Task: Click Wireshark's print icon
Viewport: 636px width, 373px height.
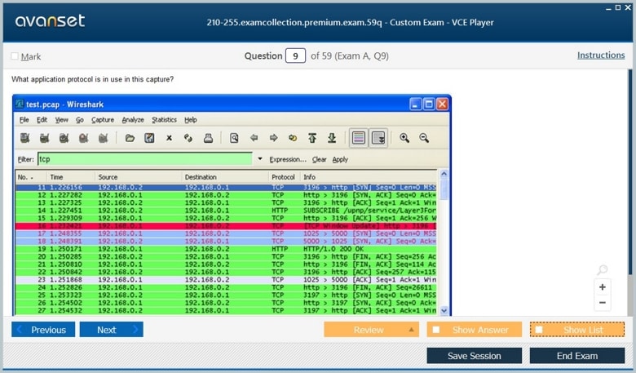Action: point(208,138)
